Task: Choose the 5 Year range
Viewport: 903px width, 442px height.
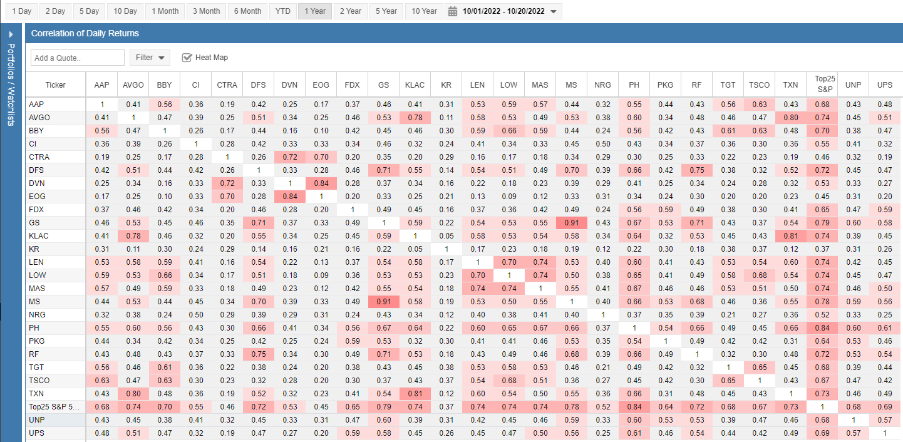Action: coord(386,11)
